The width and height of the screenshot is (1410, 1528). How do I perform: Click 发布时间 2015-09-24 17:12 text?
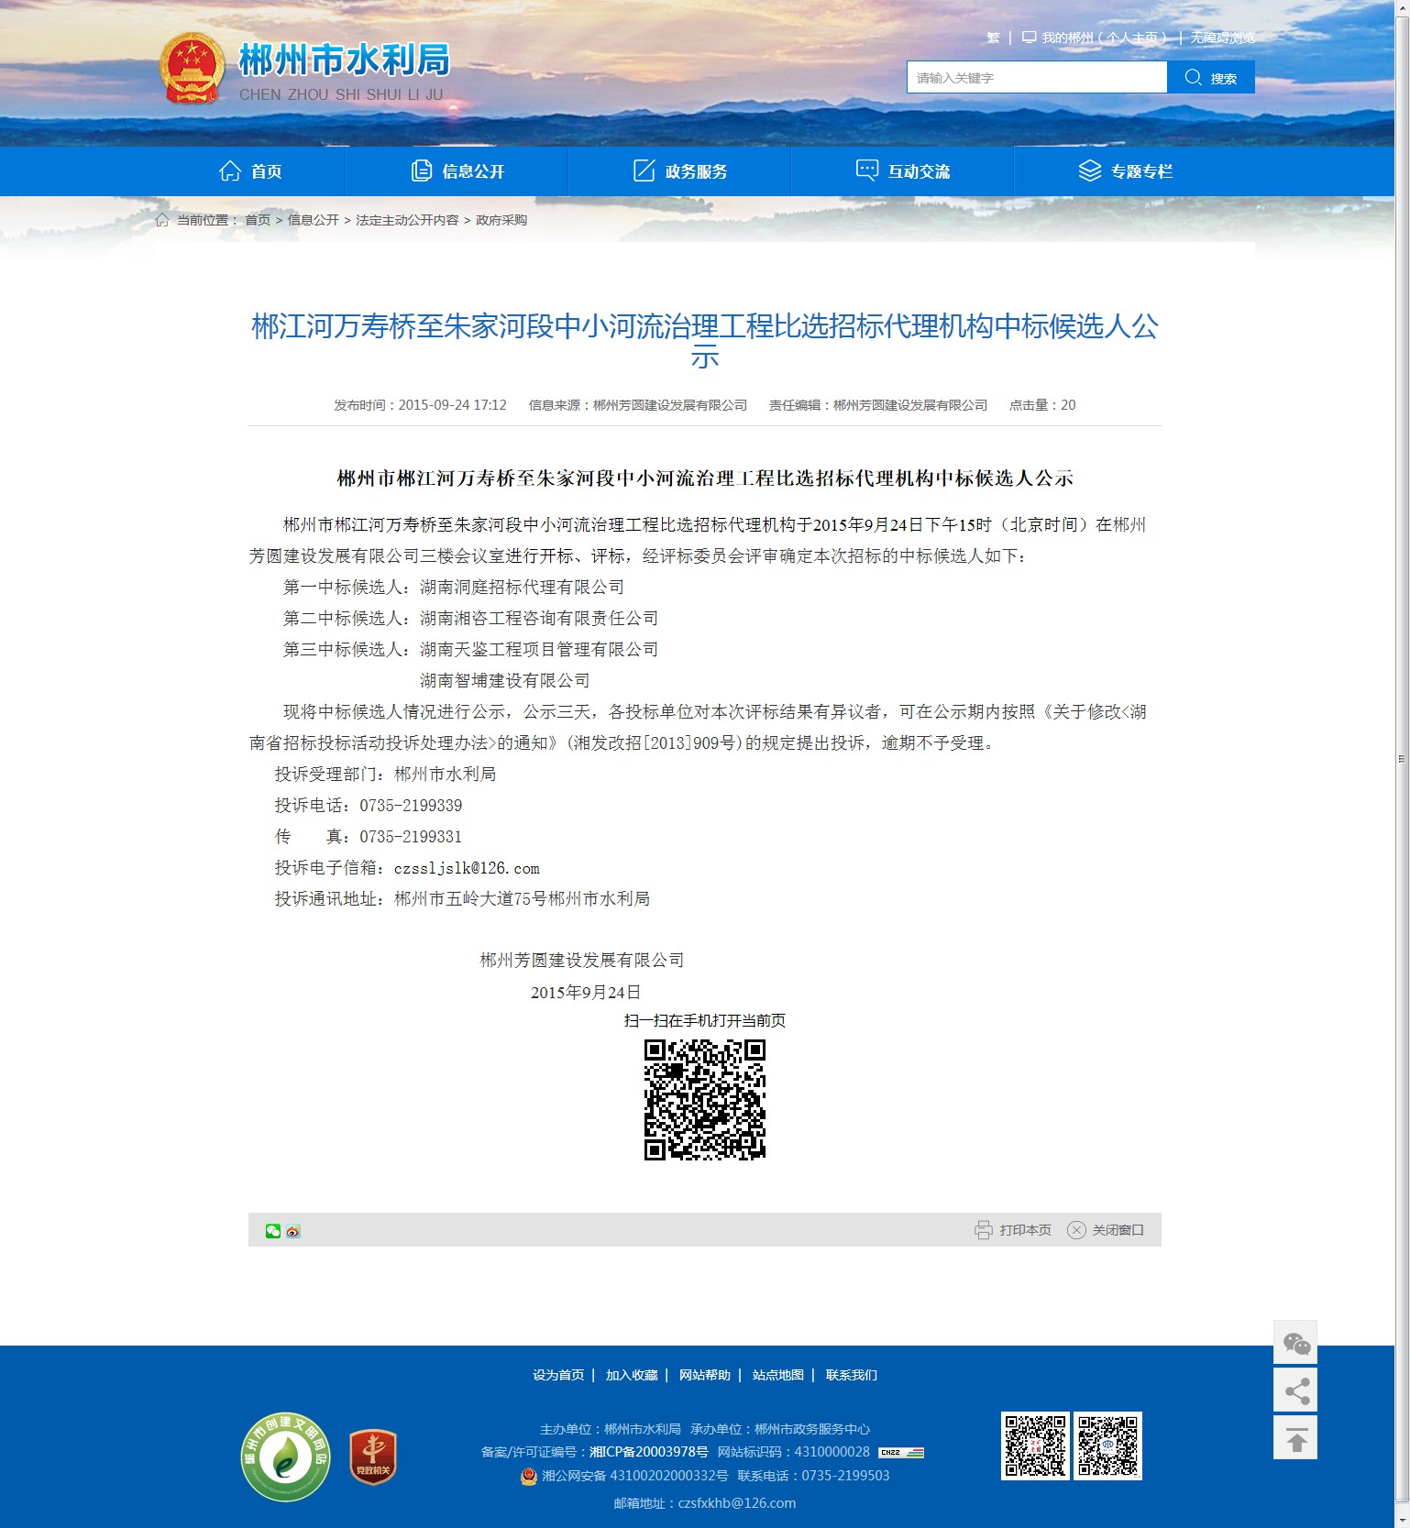pyautogui.click(x=420, y=405)
